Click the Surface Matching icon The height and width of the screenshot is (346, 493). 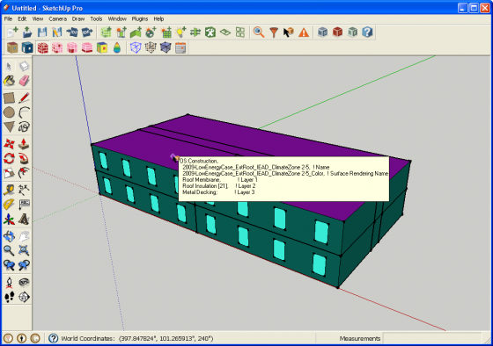tap(195, 32)
